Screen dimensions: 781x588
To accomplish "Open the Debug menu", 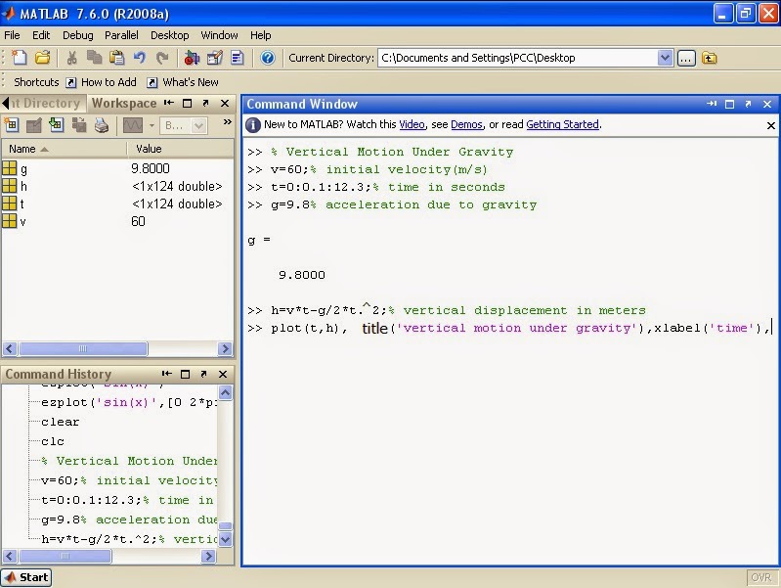I will tap(77, 35).
